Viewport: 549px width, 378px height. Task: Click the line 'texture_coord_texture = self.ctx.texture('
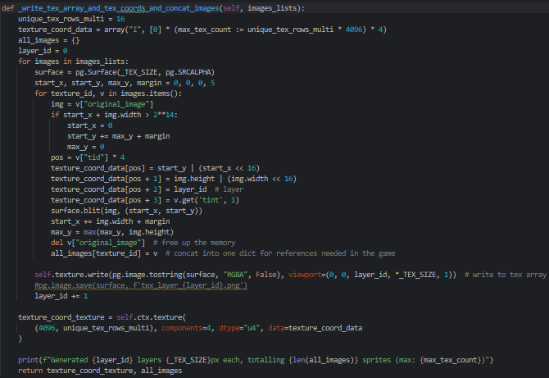102,317
